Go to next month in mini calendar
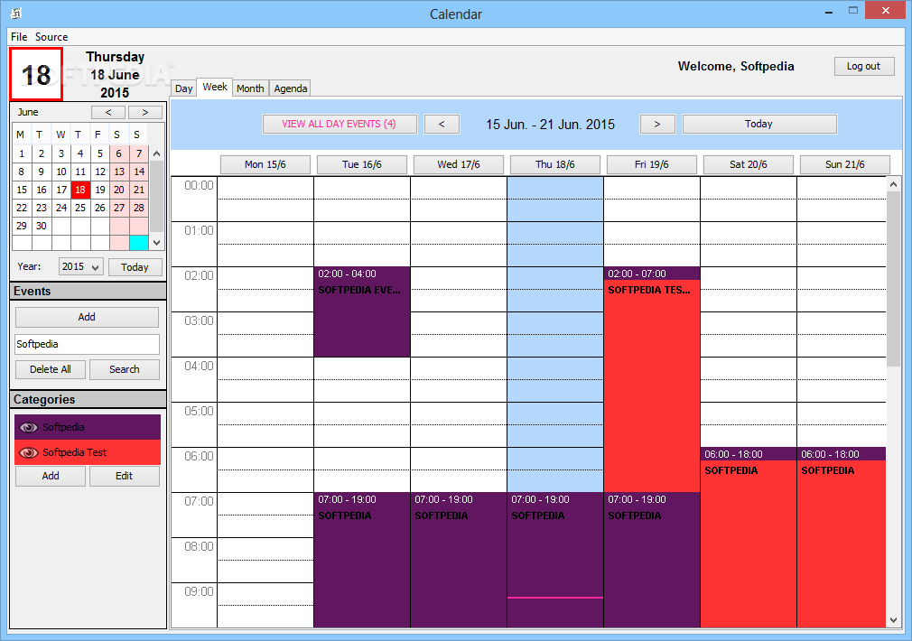The height and width of the screenshot is (641, 912). [145, 112]
